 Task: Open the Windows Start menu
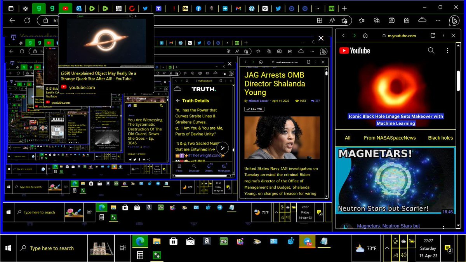click(x=8, y=248)
